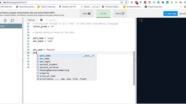Open the dark circular clock extension icon

click(x=163, y=2)
